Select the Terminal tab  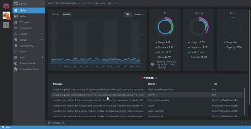56,123
